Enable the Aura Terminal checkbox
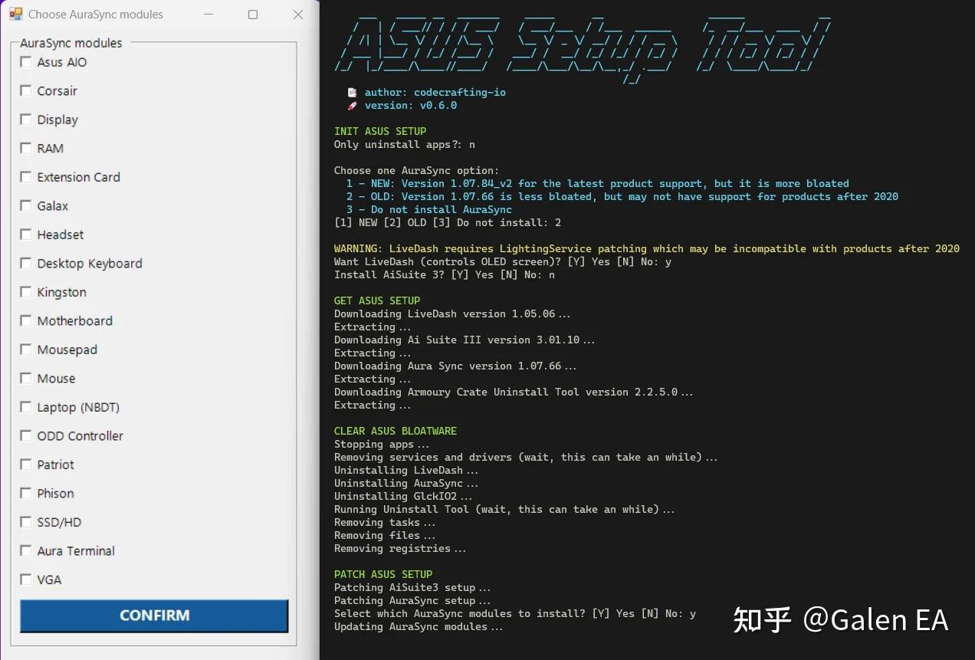Screen dimensions: 975x660 [x=26, y=550]
